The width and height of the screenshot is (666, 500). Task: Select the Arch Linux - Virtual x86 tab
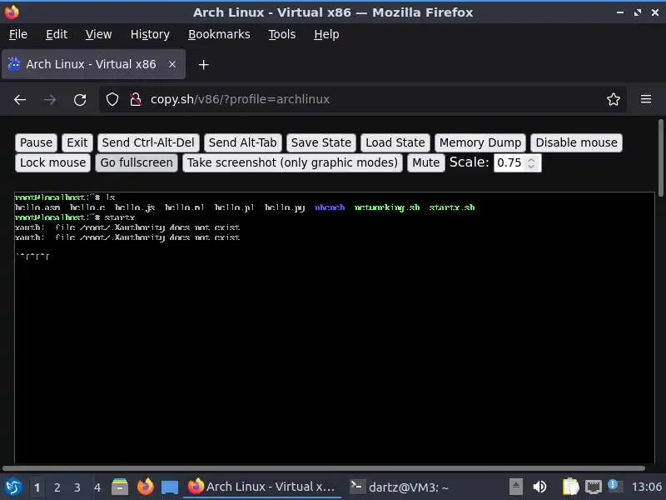click(93, 64)
